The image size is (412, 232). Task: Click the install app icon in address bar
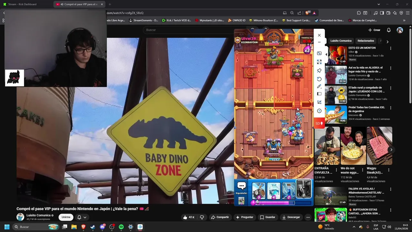(285, 13)
